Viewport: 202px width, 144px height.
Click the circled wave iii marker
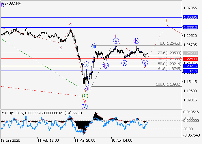tap(94, 46)
